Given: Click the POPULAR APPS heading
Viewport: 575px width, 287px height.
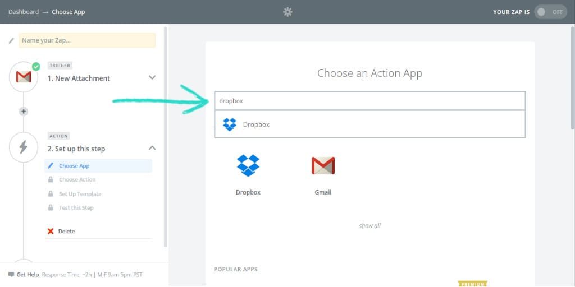Looking at the screenshot, I should click(x=236, y=270).
